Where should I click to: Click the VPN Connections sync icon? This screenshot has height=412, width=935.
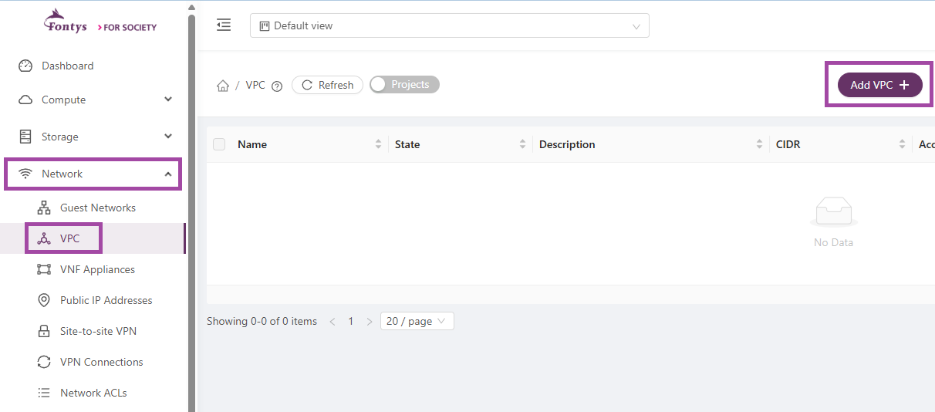[x=44, y=362]
